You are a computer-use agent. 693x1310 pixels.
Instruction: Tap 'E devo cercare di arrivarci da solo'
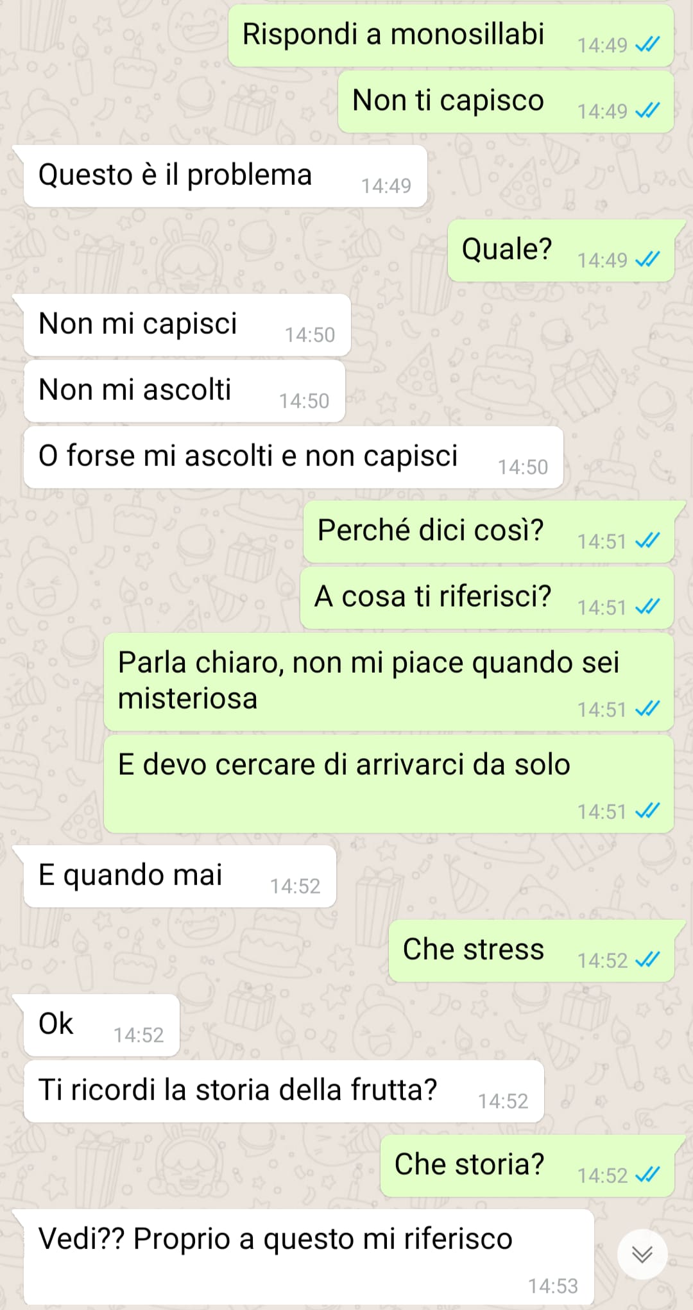pos(389,784)
